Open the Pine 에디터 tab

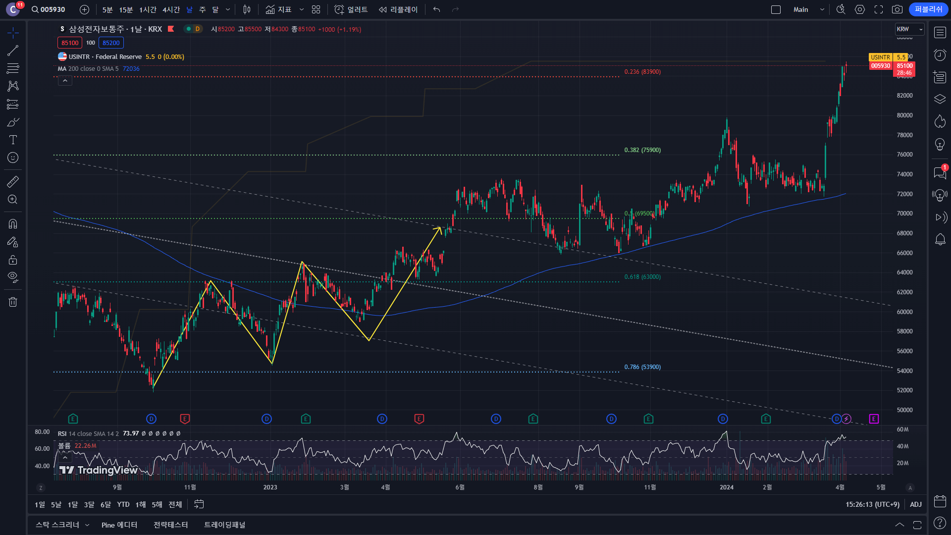pos(119,525)
